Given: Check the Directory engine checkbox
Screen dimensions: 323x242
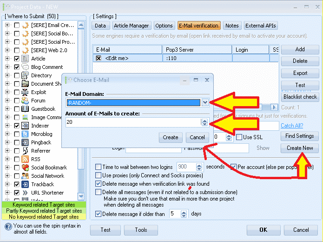Looking at the screenshot, I should pos(17,75).
